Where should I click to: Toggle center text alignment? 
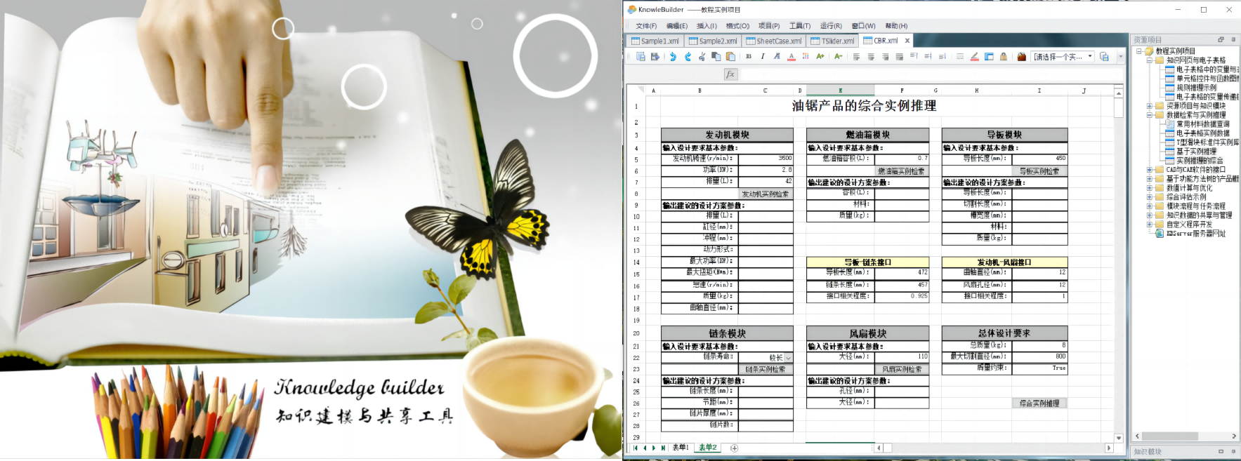coord(871,57)
